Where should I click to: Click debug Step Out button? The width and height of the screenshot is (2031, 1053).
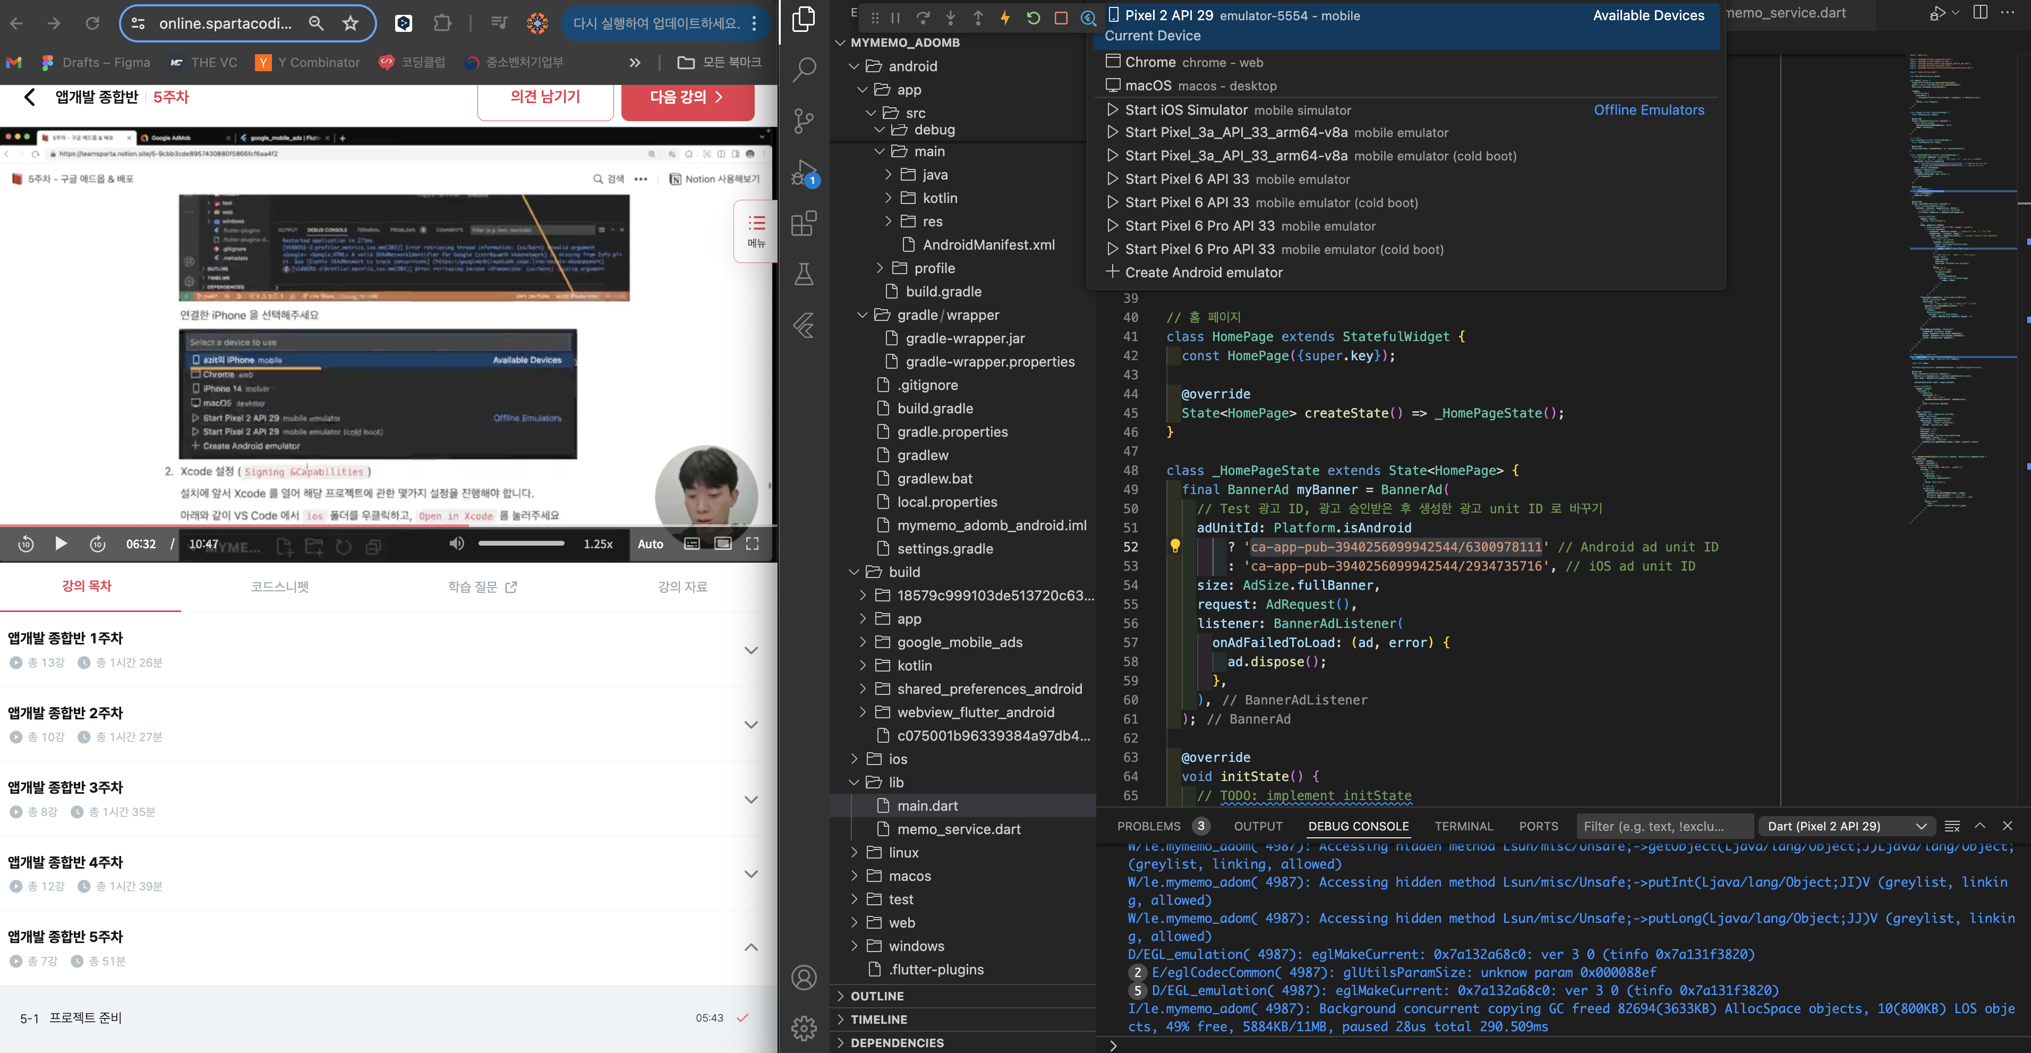[x=978, y=18]
